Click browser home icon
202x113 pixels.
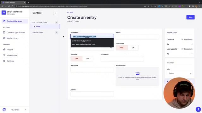[12, 6]
